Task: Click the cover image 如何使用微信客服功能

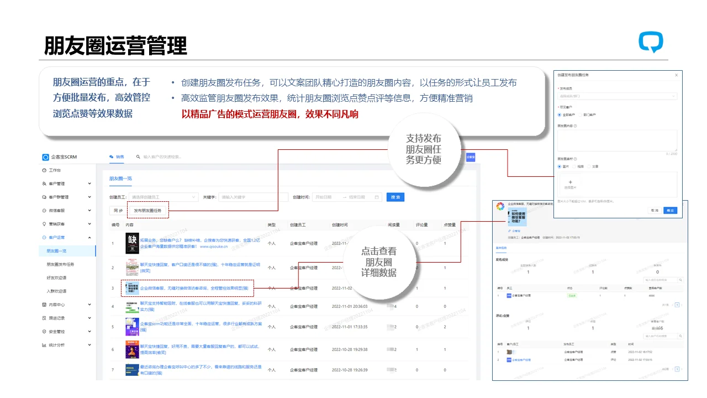Action: tap(519, 216)
